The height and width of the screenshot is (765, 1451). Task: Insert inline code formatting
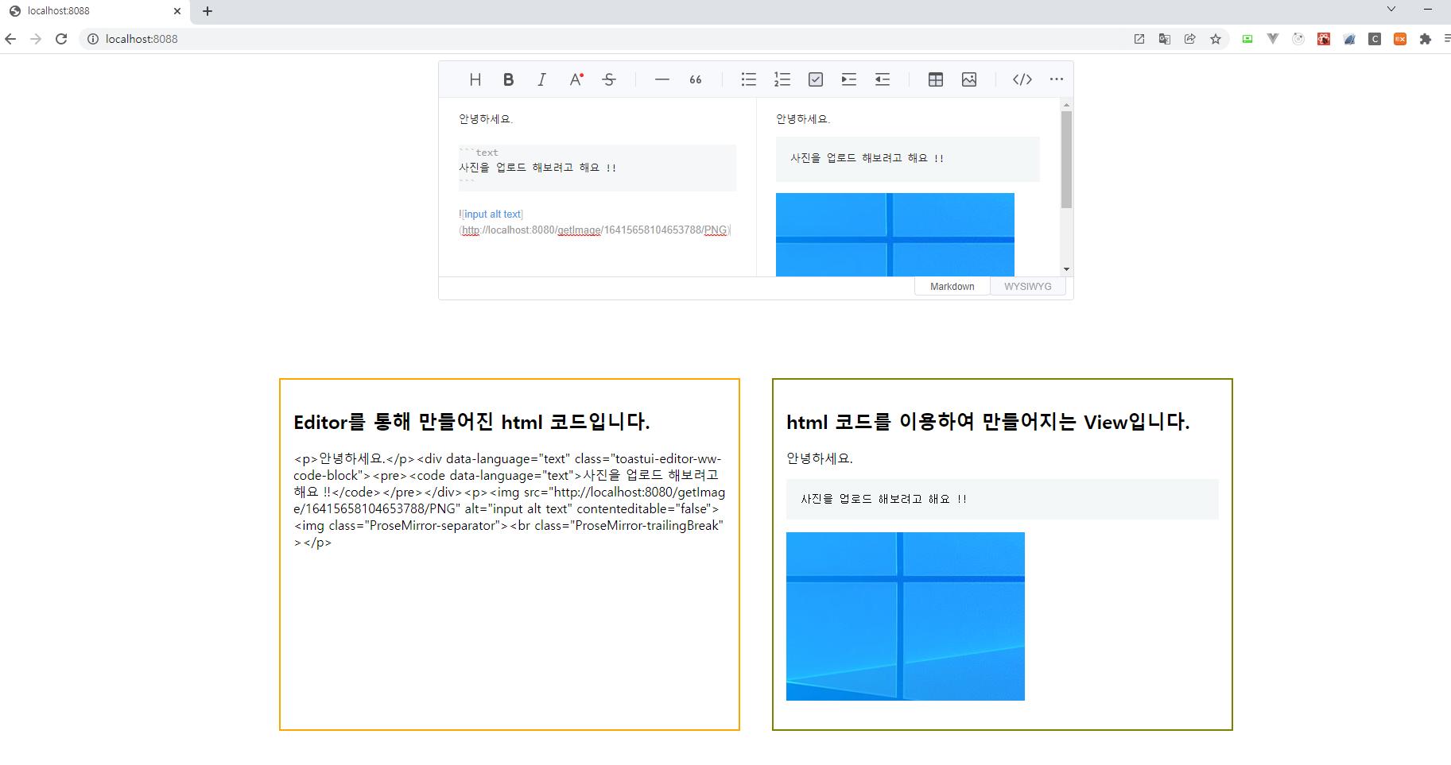tap(1022, 79)
